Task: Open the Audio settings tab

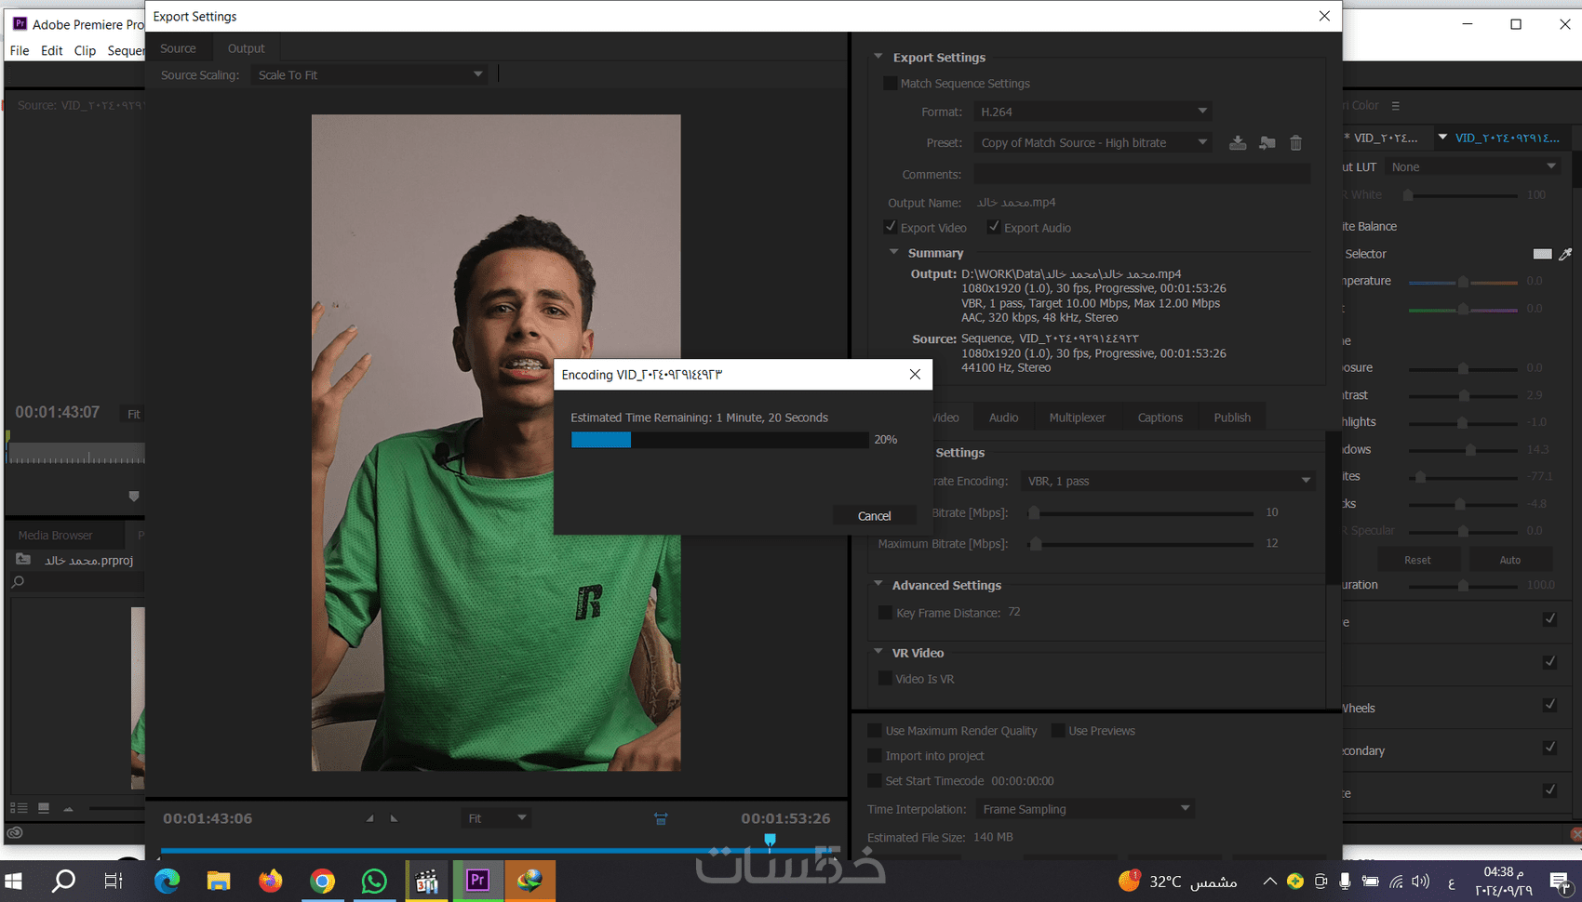Action: pos(1003,418)
